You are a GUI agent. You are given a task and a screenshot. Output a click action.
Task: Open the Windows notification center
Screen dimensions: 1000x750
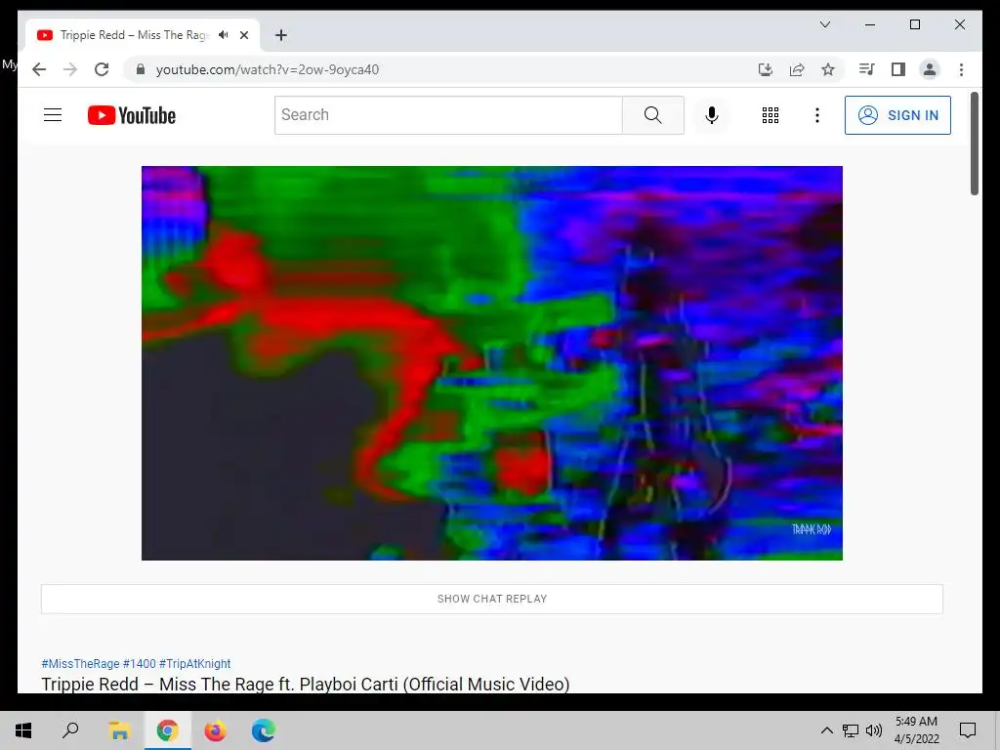click(968, 730)
